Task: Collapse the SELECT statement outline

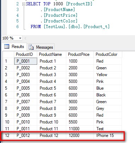Action: click(24, 4)
